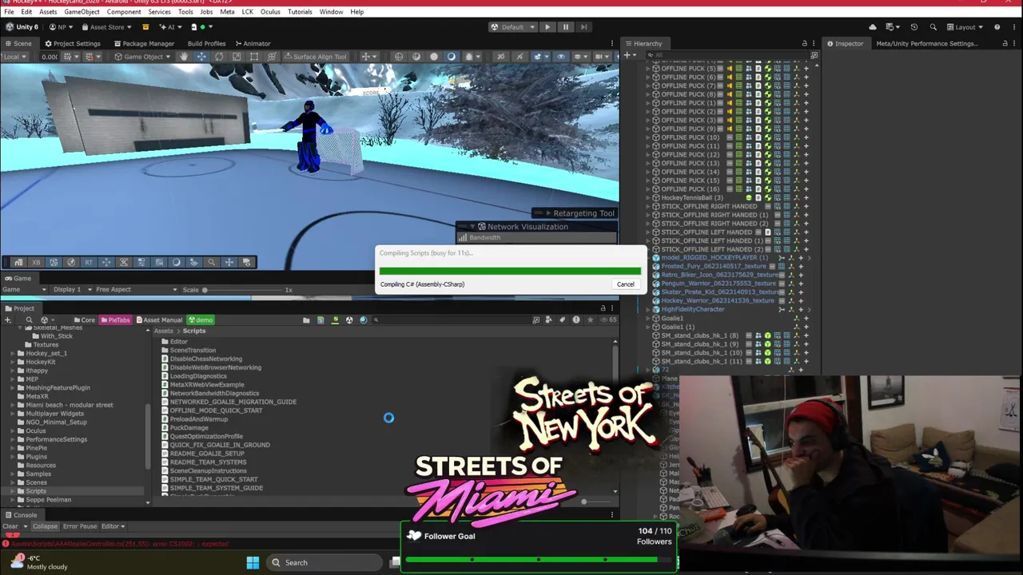Click the Play button in Unity toolbar

pos(547,27)
